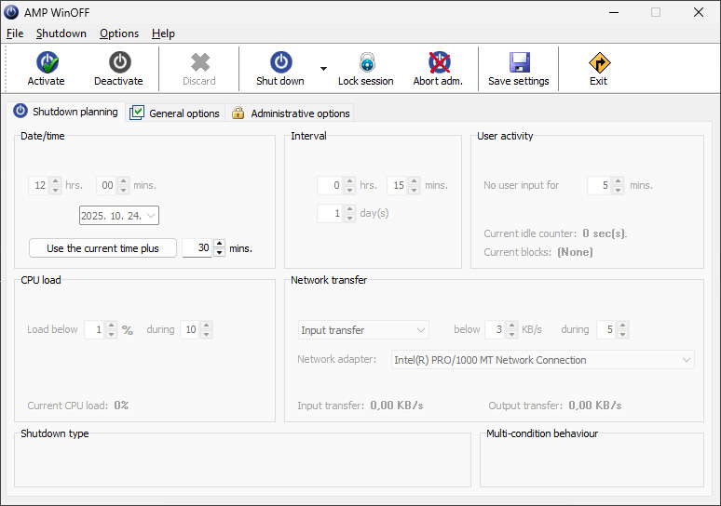The width and height of the screenshot is (721, 506).
Task: Click the Use the current time plus button
Action: tap(102, 248)
